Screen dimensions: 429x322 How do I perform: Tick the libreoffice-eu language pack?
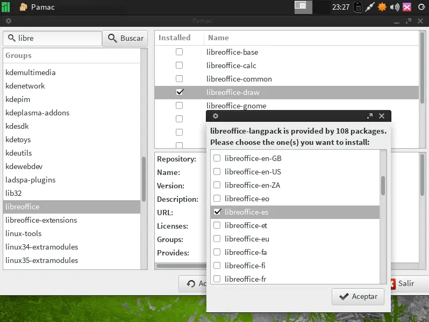pyautogui.click(x=217, y=239)
